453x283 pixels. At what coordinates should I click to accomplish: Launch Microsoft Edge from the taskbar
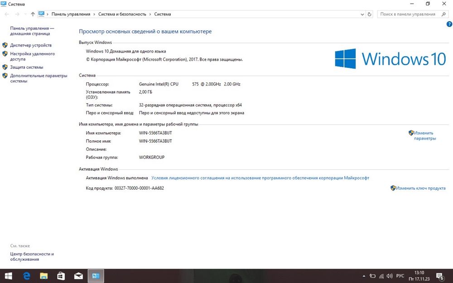click(x=27, y=276)
